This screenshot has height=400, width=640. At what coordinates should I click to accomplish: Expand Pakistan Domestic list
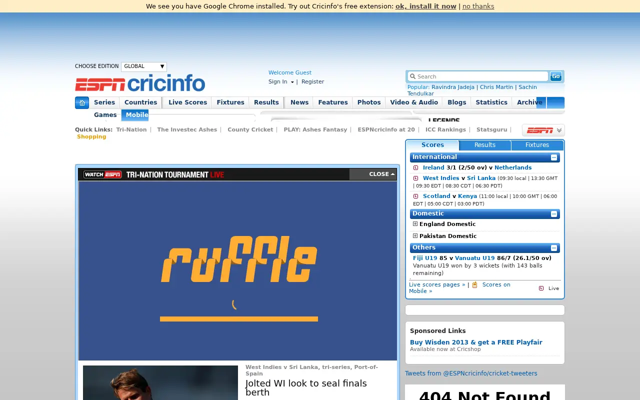point(415,236)
